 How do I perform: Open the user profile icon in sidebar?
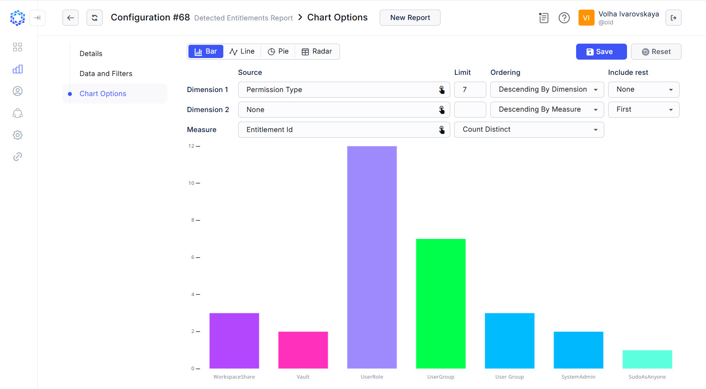[x=17, y=91]
